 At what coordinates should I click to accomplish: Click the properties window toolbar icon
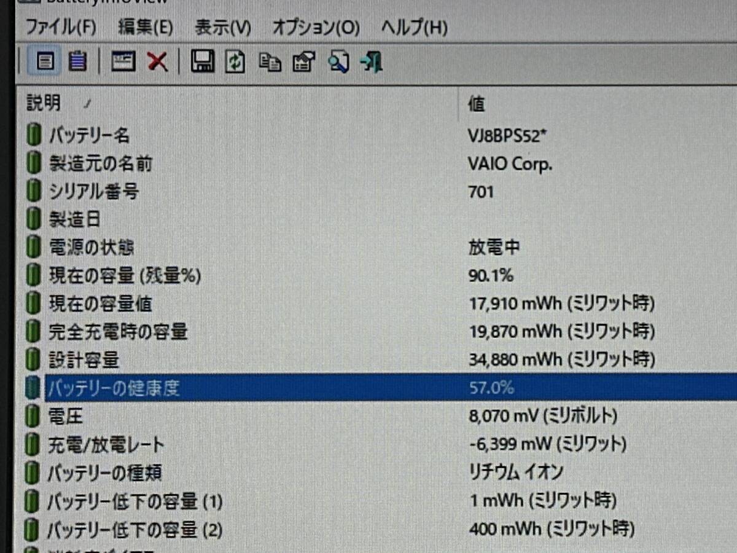[123, 61]
